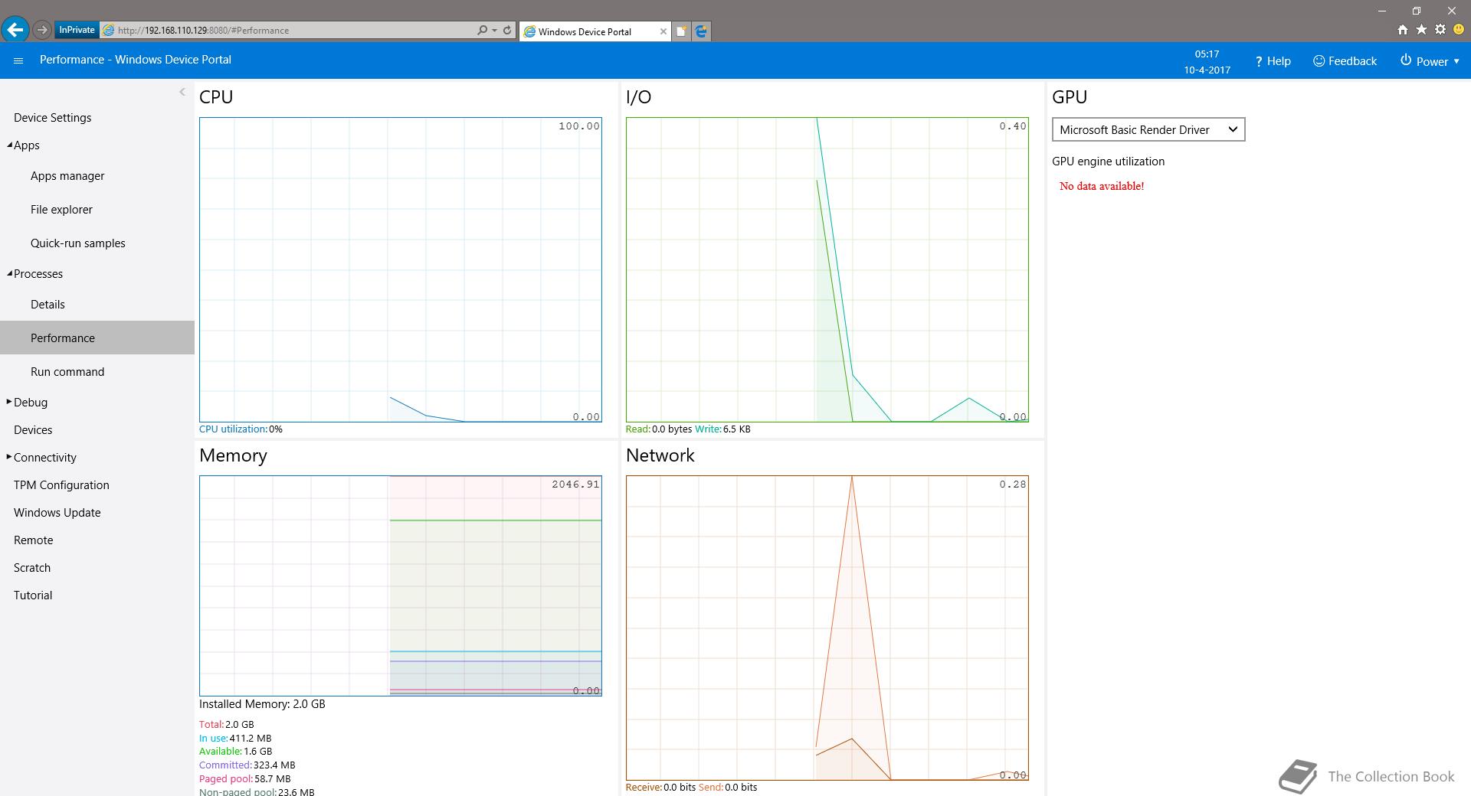Image resolution: width=1471 pixels, height=796 pixels.
Task: Expand the Debug tree section
Action: tap(9, 402)
